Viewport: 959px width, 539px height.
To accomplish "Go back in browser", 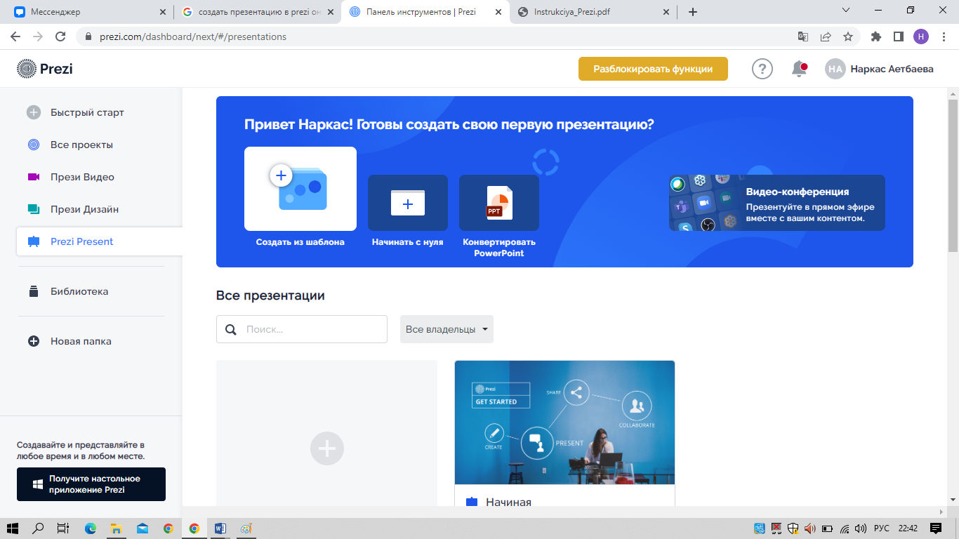I will 15,36.
